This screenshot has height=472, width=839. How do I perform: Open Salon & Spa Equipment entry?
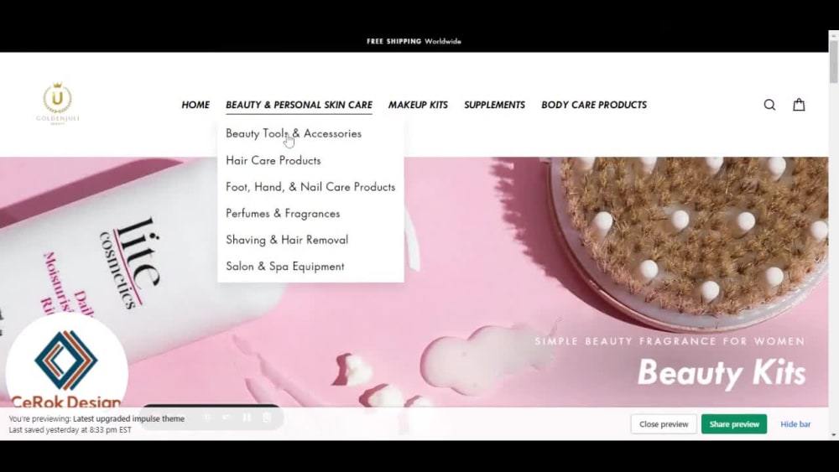285,267
